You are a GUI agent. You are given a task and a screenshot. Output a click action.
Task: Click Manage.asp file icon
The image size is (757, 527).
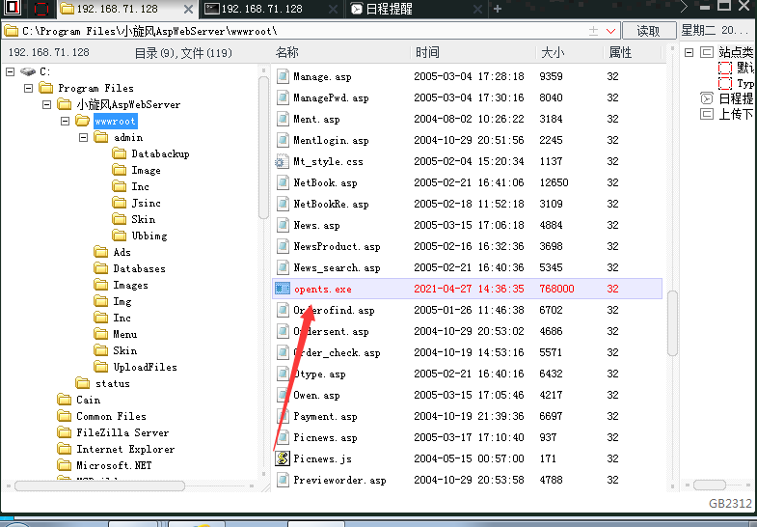click(x=283, y=76)
